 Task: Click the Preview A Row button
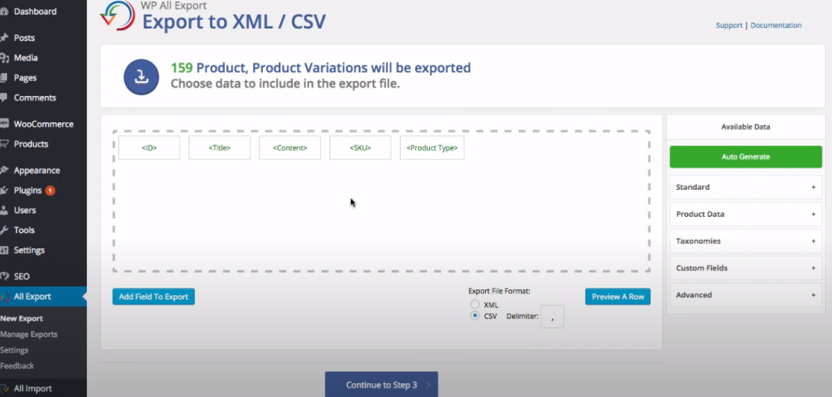coord(618,297)
